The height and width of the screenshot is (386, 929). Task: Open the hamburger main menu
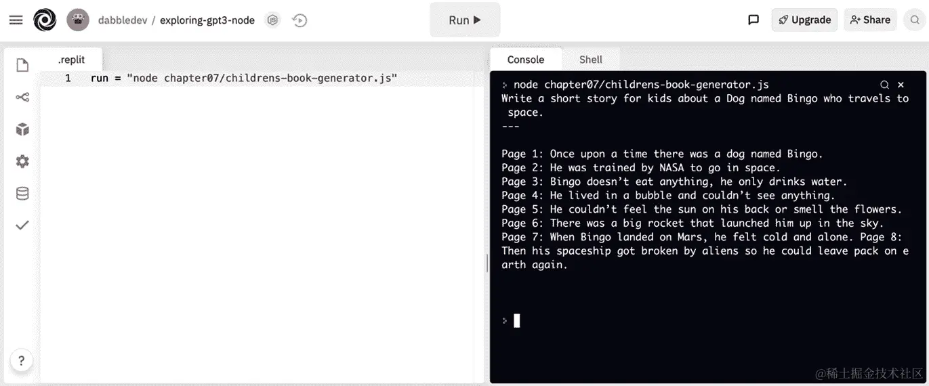[16, 20]
